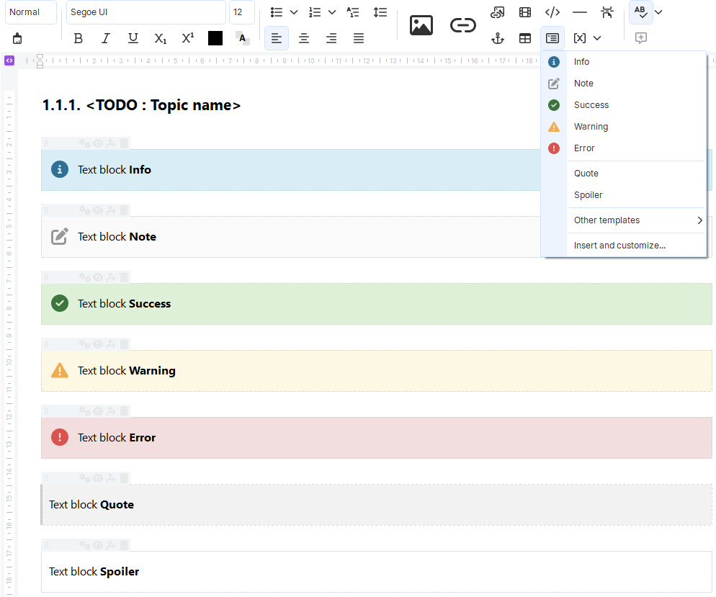Image resolution: width=716 pixels, height=597 pixels.
Task: Apply numbered list
Action: tap(315, 12)
